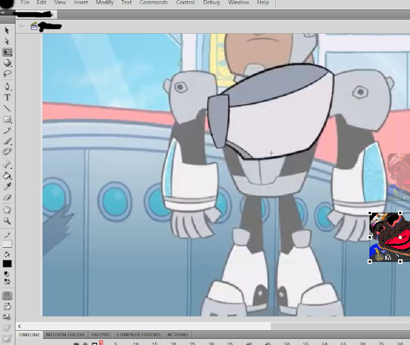Activate the Text tool
Screen dimensions: 410x345
coord(7,97)
